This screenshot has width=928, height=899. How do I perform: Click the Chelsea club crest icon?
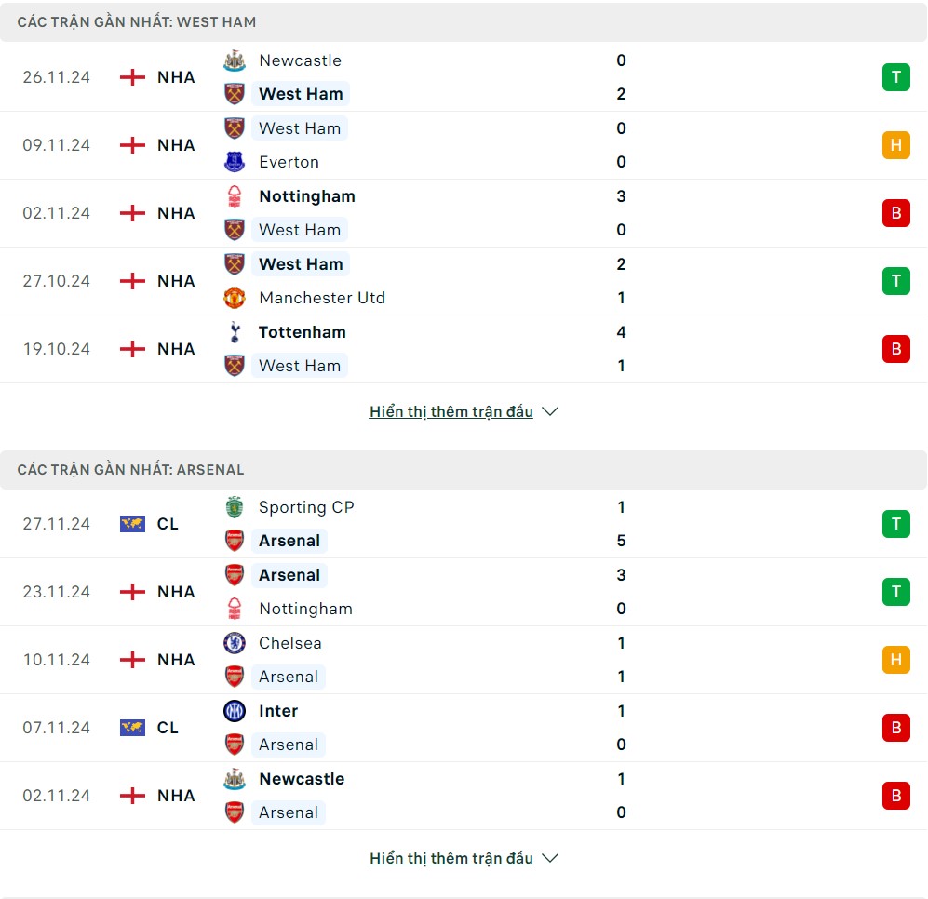tap(235, 643)
